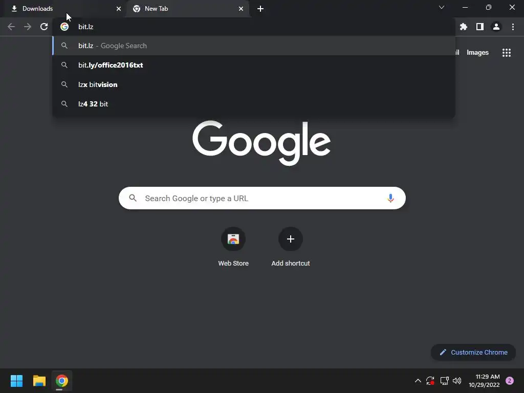Toggle the Chrome side panel icon
The image size is (524, 393).
click(x=480, y=27)
